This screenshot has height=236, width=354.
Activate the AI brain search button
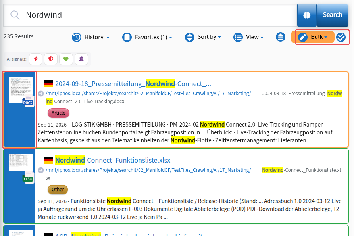pyautogui.click(x=307, y=15)
